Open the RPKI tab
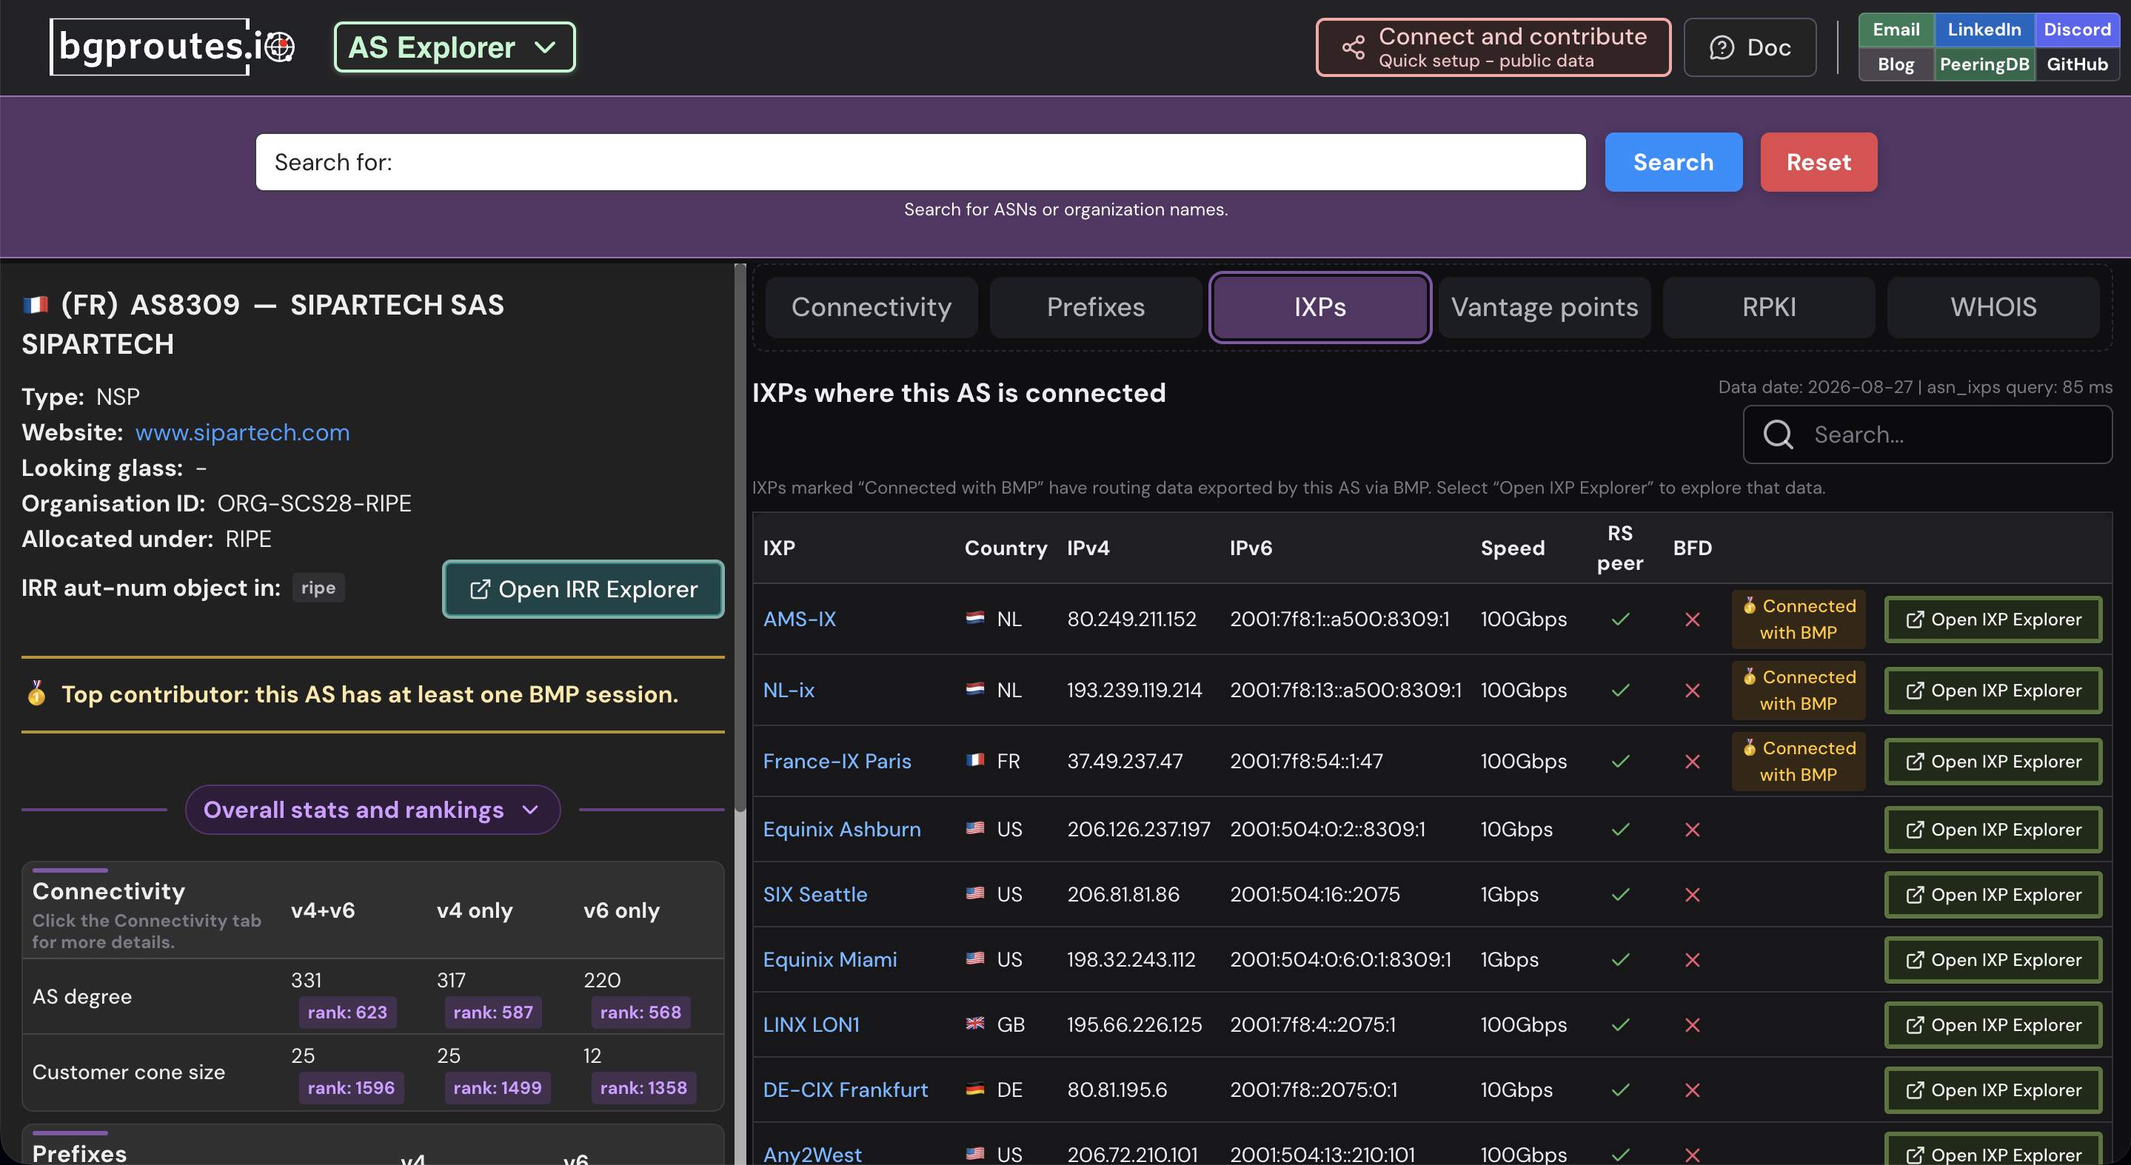The image size is (2131, 1165). 1769,306
